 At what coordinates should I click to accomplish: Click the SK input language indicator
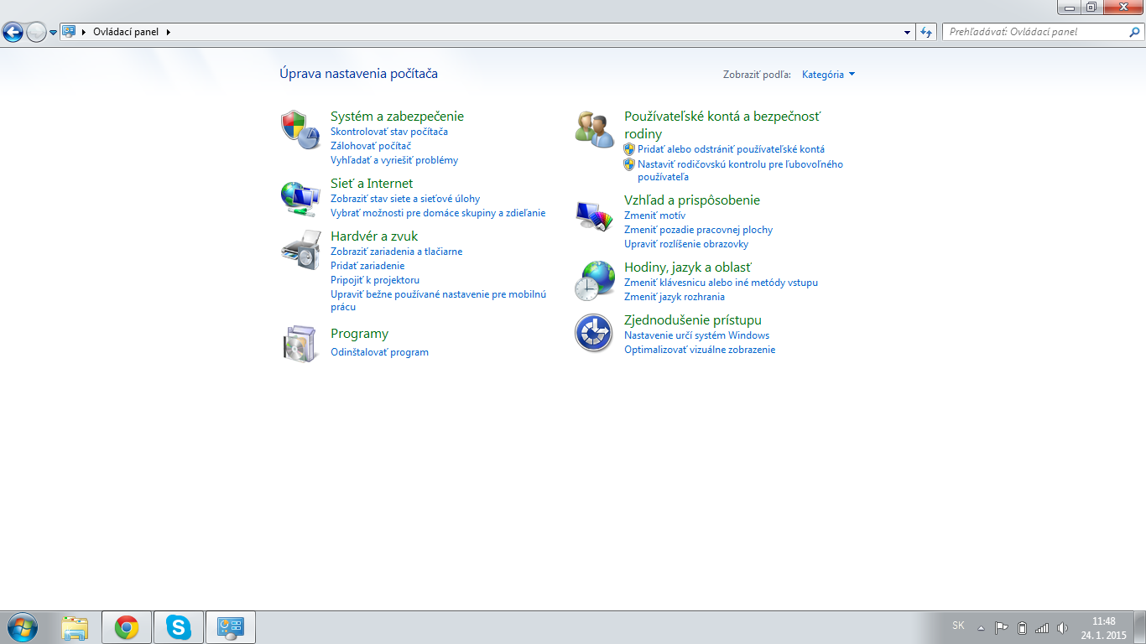[958, 626]
